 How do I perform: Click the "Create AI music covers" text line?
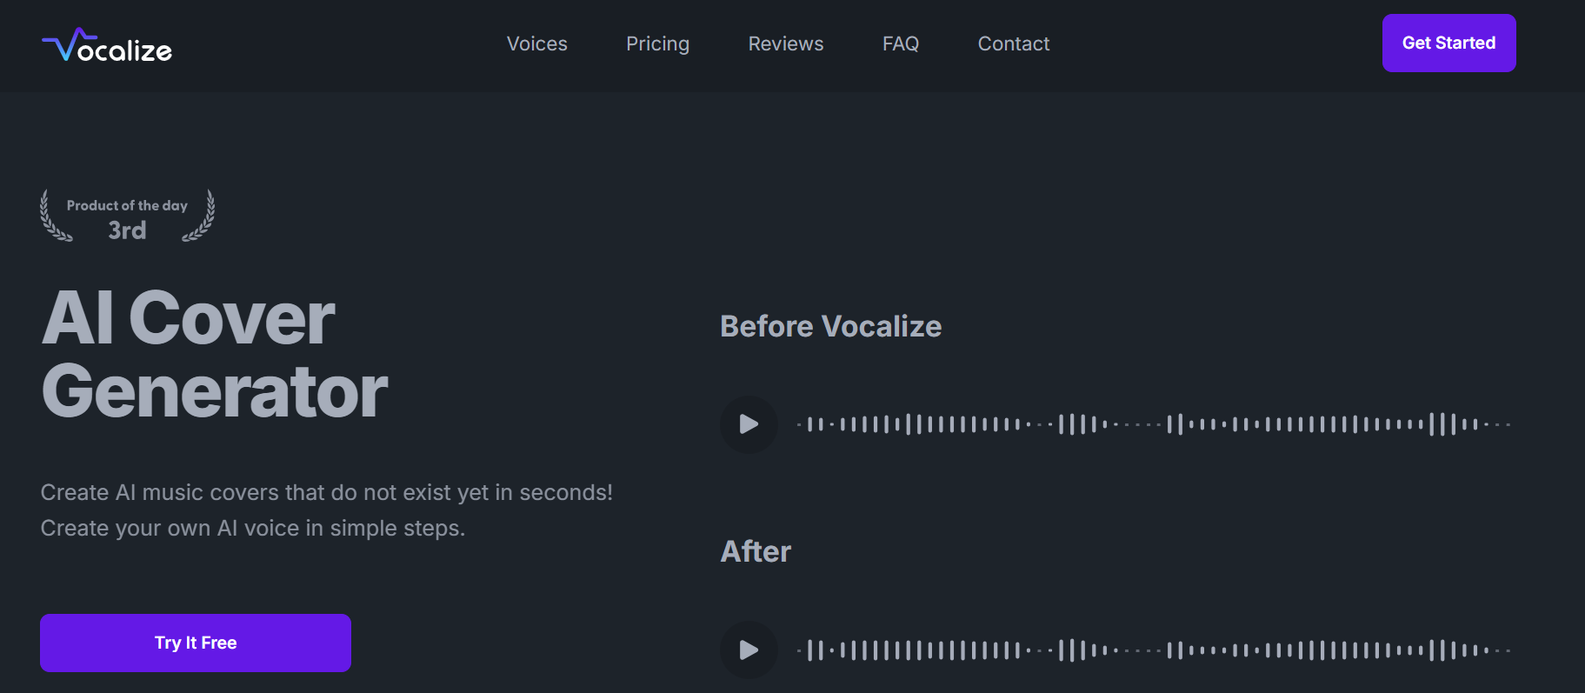pyautogui.click(x=326, y=492)
